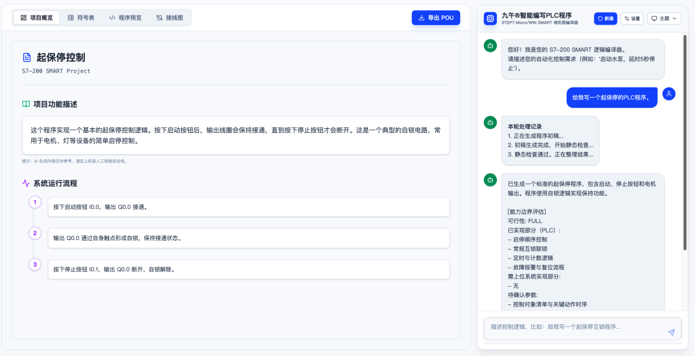This screenshot has width=695, height=356.
Task: Click the user avatar icon beside the blue message
Action: click(x=669, y=94)
